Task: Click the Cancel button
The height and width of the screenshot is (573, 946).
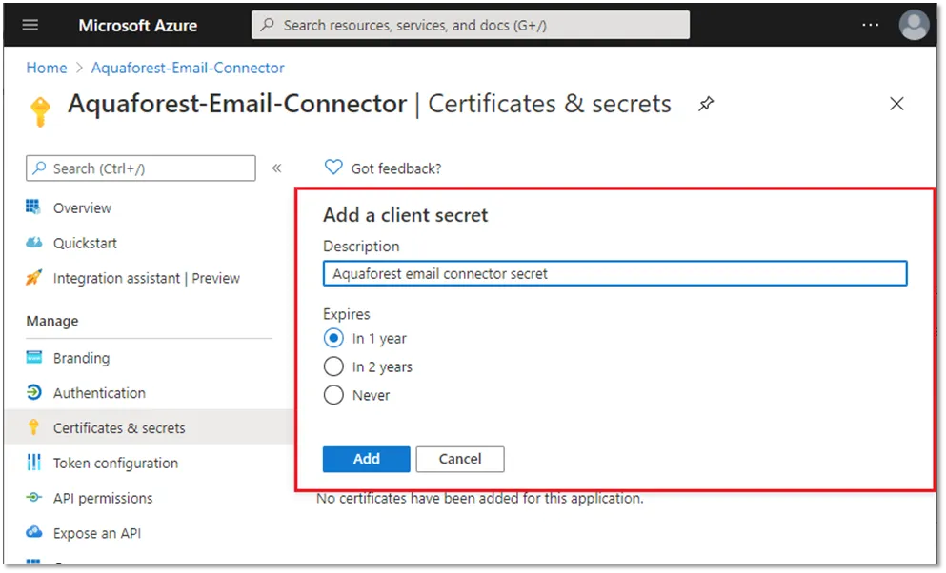Action: (460, 459)
